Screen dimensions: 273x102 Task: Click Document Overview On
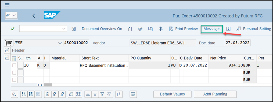coord(102,29)
